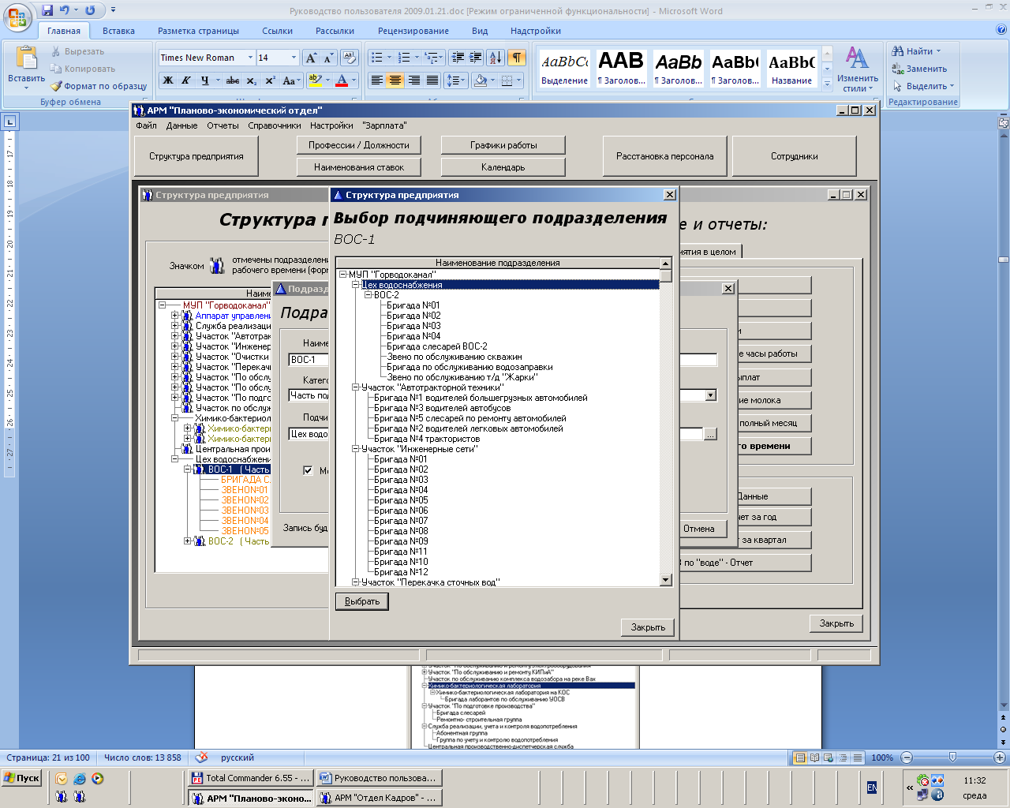Click the numbered list icon
The height and width of the screenshot is (808, 1010).
click(x=403, y=58)
